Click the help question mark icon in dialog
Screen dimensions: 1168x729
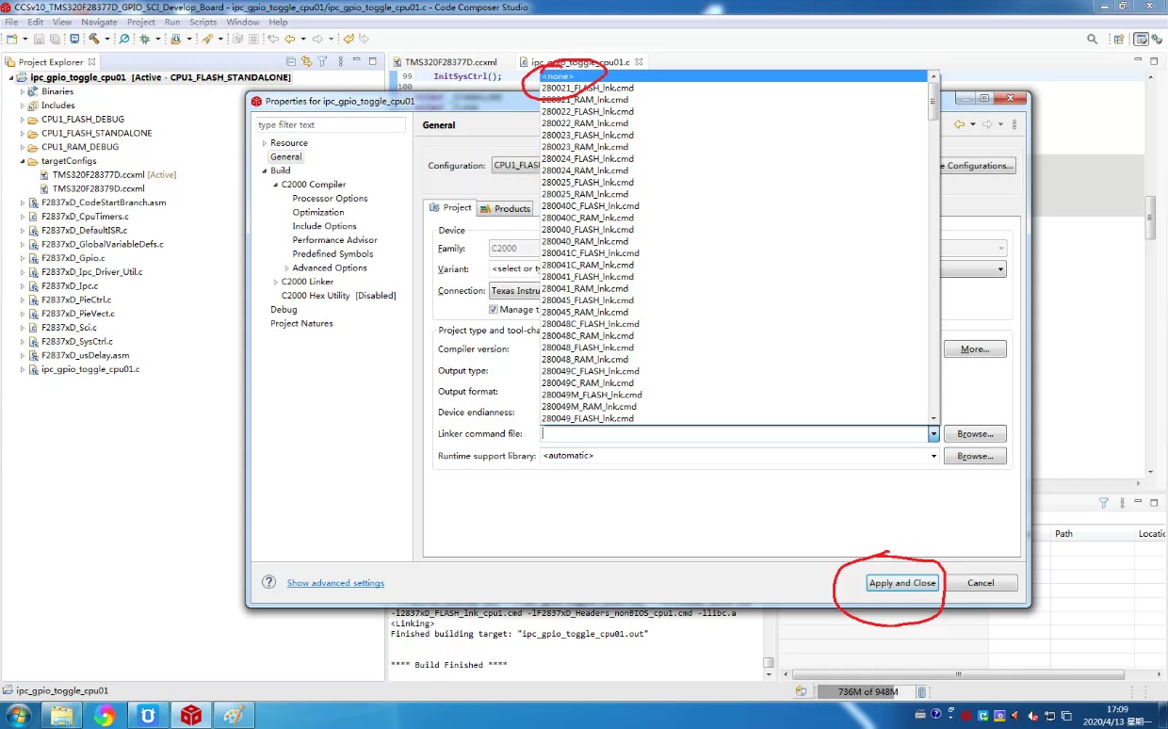tap(268, 582)
